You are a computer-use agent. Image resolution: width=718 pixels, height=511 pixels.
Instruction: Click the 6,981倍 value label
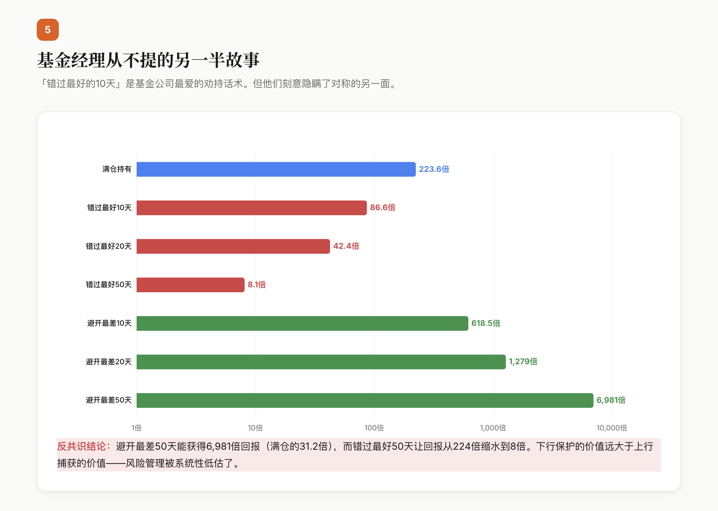pyautogui.click(x=611, y=400)
